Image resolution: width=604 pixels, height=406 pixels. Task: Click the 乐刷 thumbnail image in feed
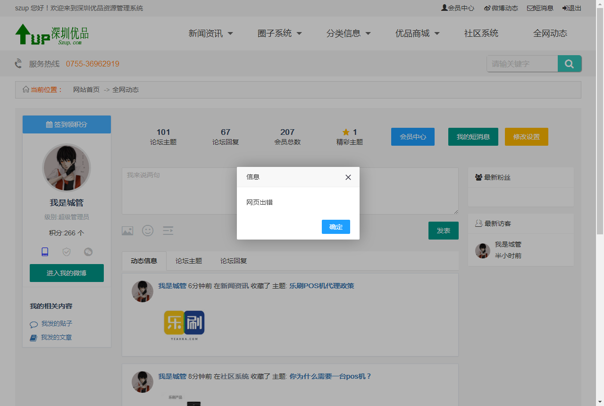coord(184,325)
